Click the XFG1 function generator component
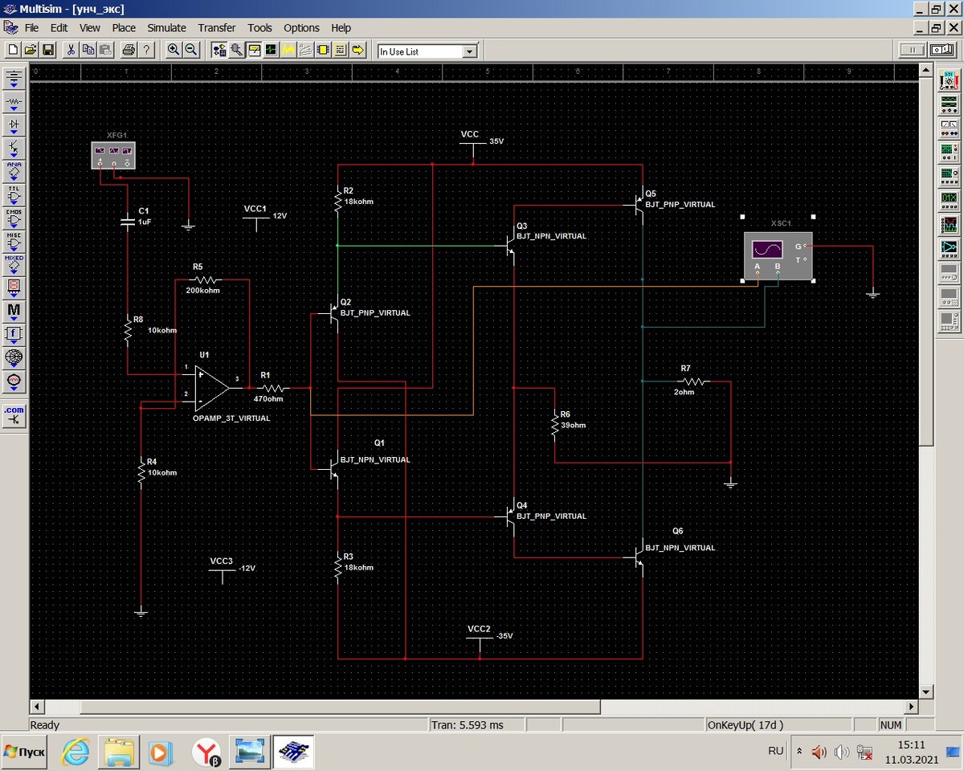This screenshot has height=771, width=964. 113,154
